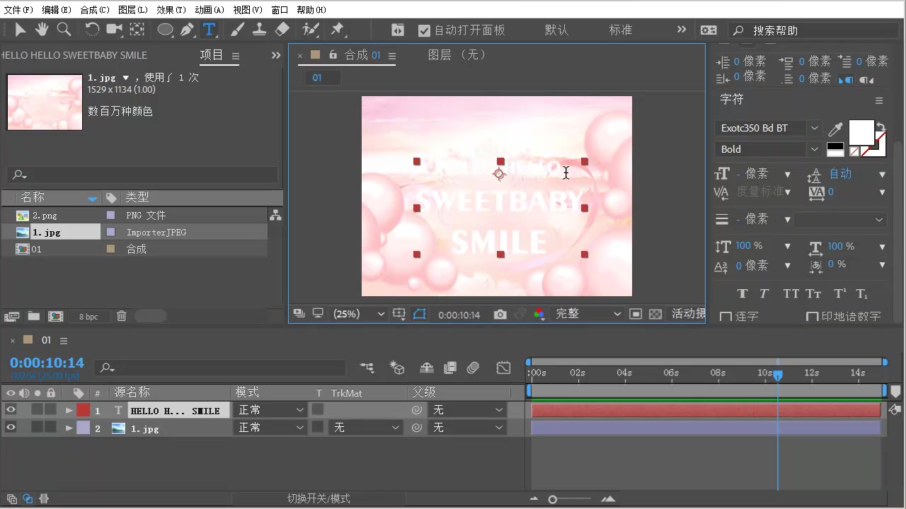Open the 完整 resolution dropdown

pos(587,314)
